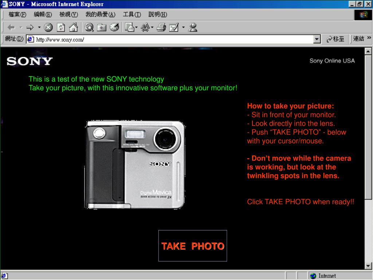Open the Favorites folder toolbar icon
The height and width of the screenshot is (280, 373).
[x=102, y=27]
